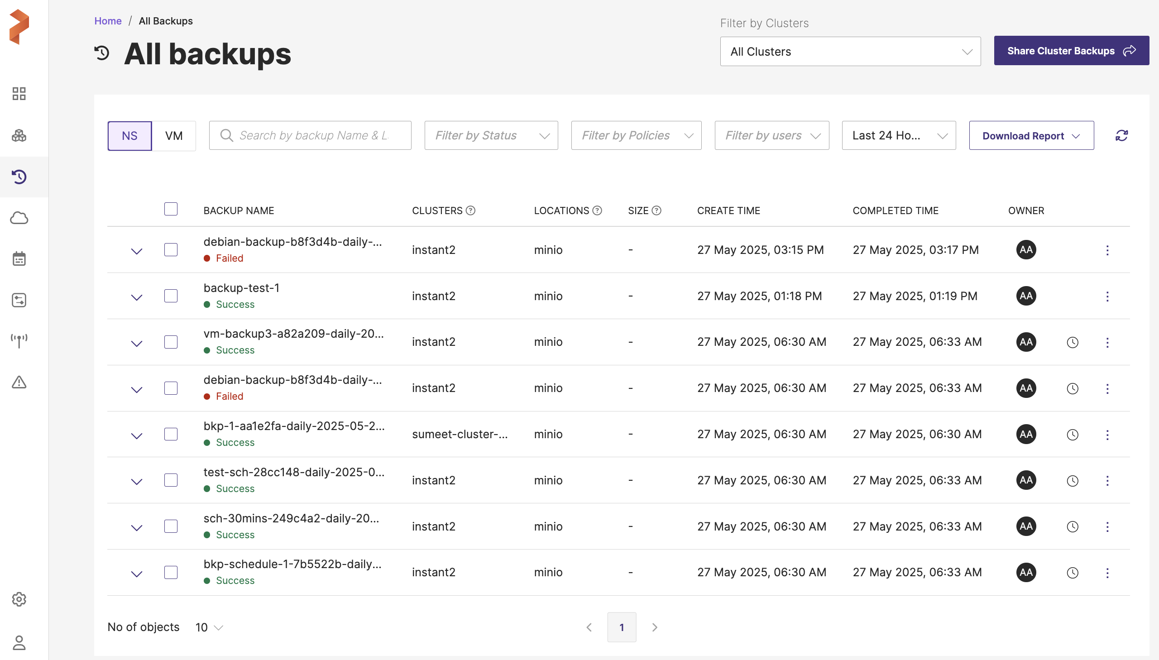Switch to the VM tab

[x=173, y=135]
